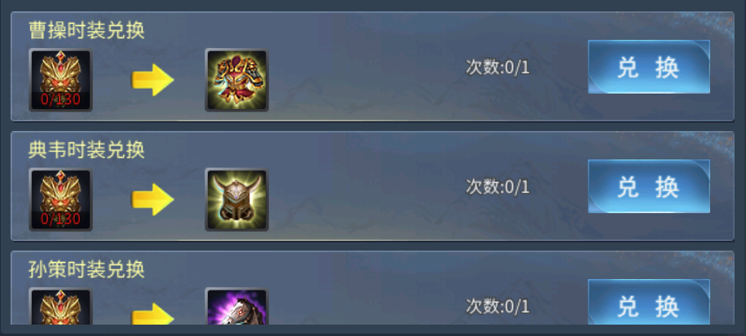This screenshot has height=336, width=746.
Task: Open the 典韦 horned helmet reward icon
Action: [x=237, y=199]
